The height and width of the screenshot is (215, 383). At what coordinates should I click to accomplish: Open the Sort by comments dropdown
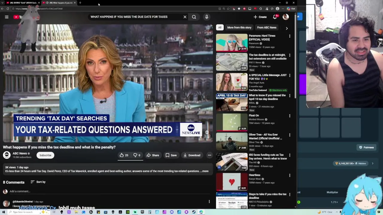[38, 182]
